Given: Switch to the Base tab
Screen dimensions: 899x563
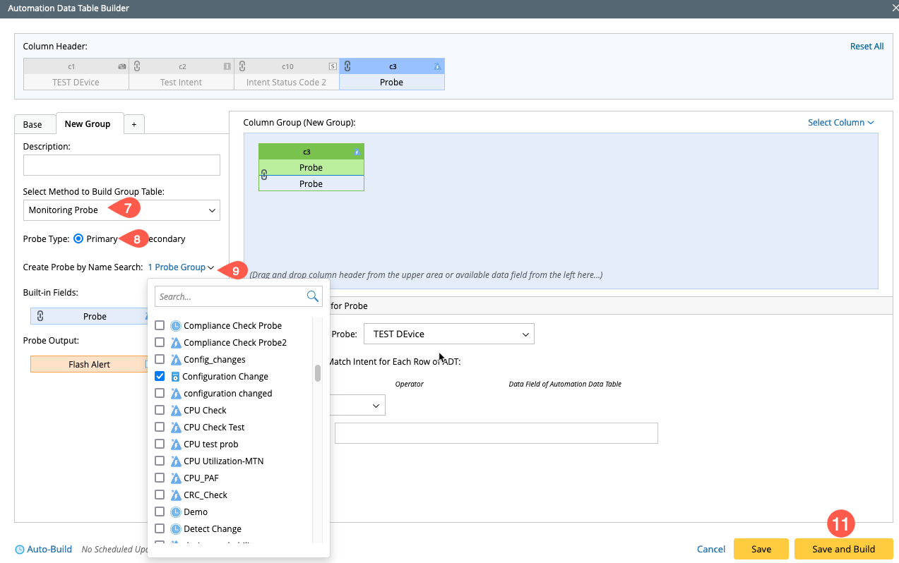Looking at the screenshot, I should pos(32,124).
